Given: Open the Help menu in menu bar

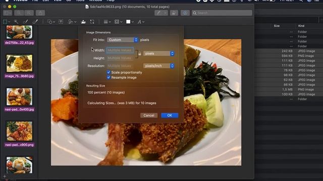Looking at the screenshot, I should 111,1.
